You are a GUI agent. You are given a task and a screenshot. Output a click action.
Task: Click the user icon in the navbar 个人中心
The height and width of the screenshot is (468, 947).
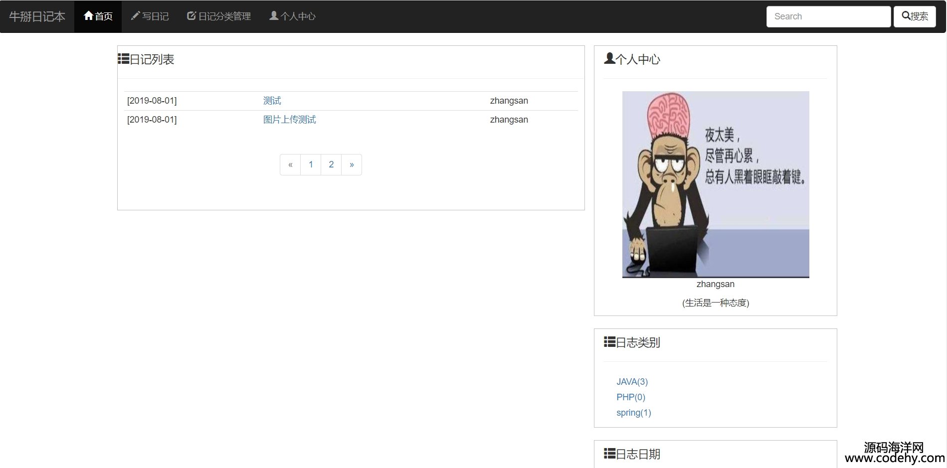pyautogui.click(x=274, y=16)
